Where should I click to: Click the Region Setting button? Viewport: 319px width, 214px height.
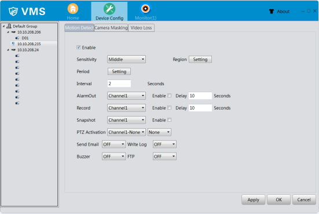pos(200,59)
